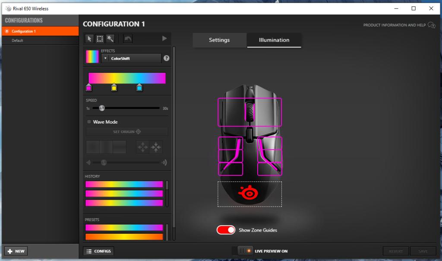Open the Configs list button
The height and width of the screenshot is (261, 442).
pos(98,251)
